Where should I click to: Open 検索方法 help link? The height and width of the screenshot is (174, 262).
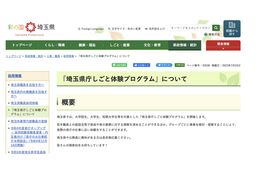click(212, 34)
